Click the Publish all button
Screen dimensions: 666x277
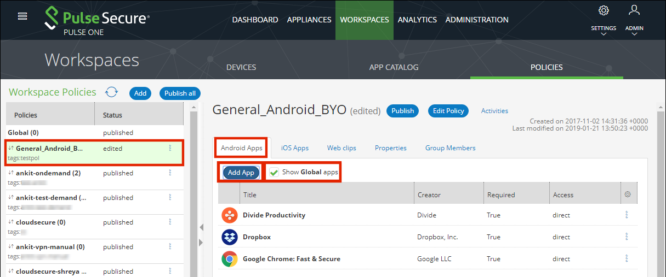pos(180,93)
